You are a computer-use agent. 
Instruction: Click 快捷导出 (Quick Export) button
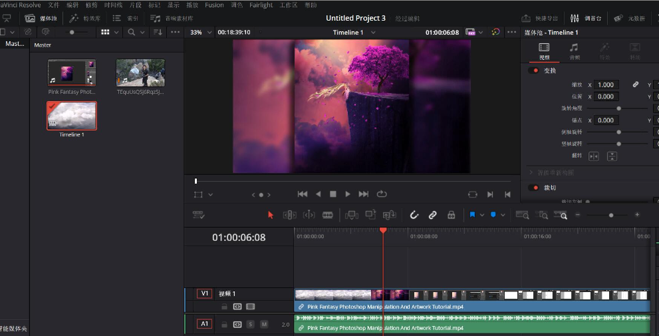(540, 19)
